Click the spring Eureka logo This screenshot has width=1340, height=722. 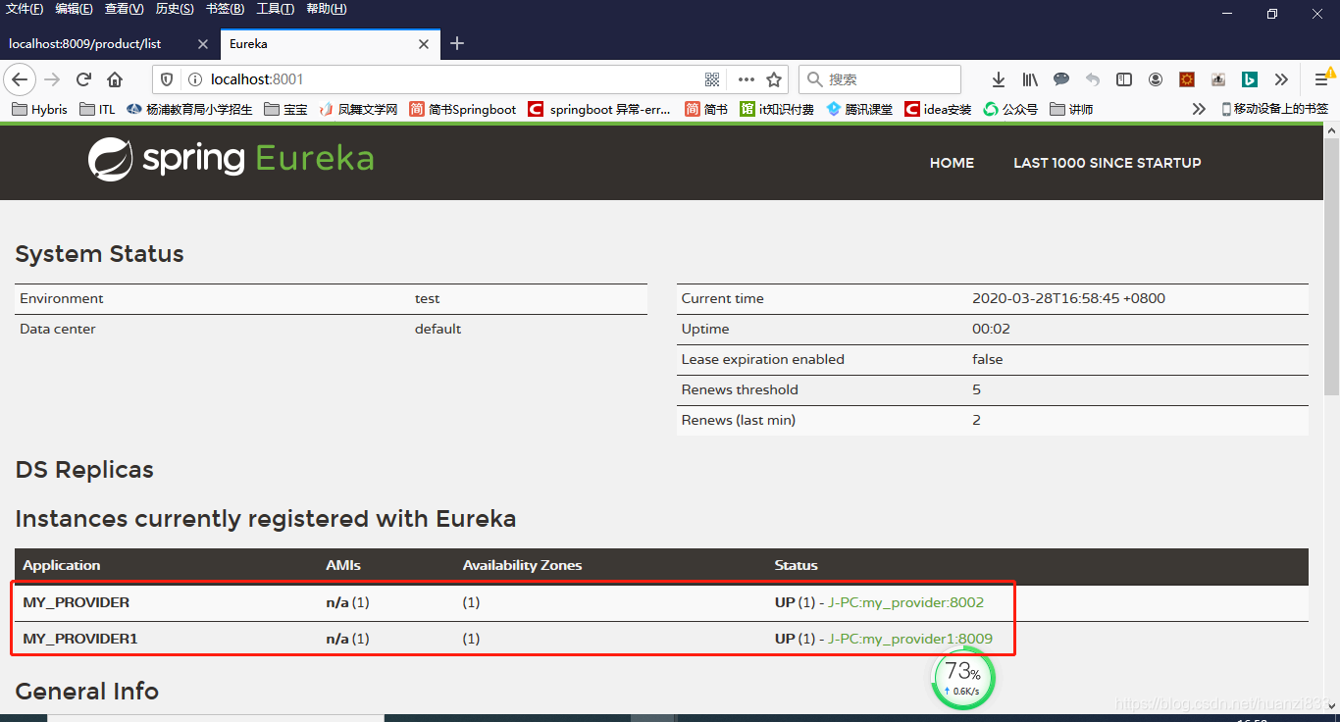tap(231, 159)
